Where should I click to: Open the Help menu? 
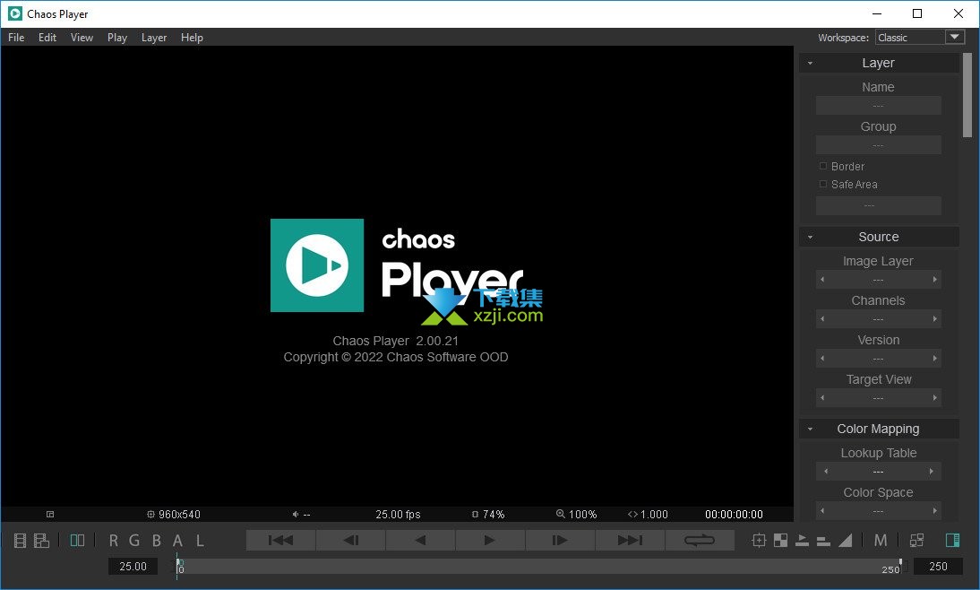192,38
